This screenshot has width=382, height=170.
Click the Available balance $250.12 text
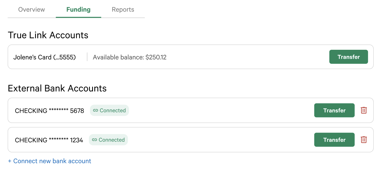tap(129, 57)
